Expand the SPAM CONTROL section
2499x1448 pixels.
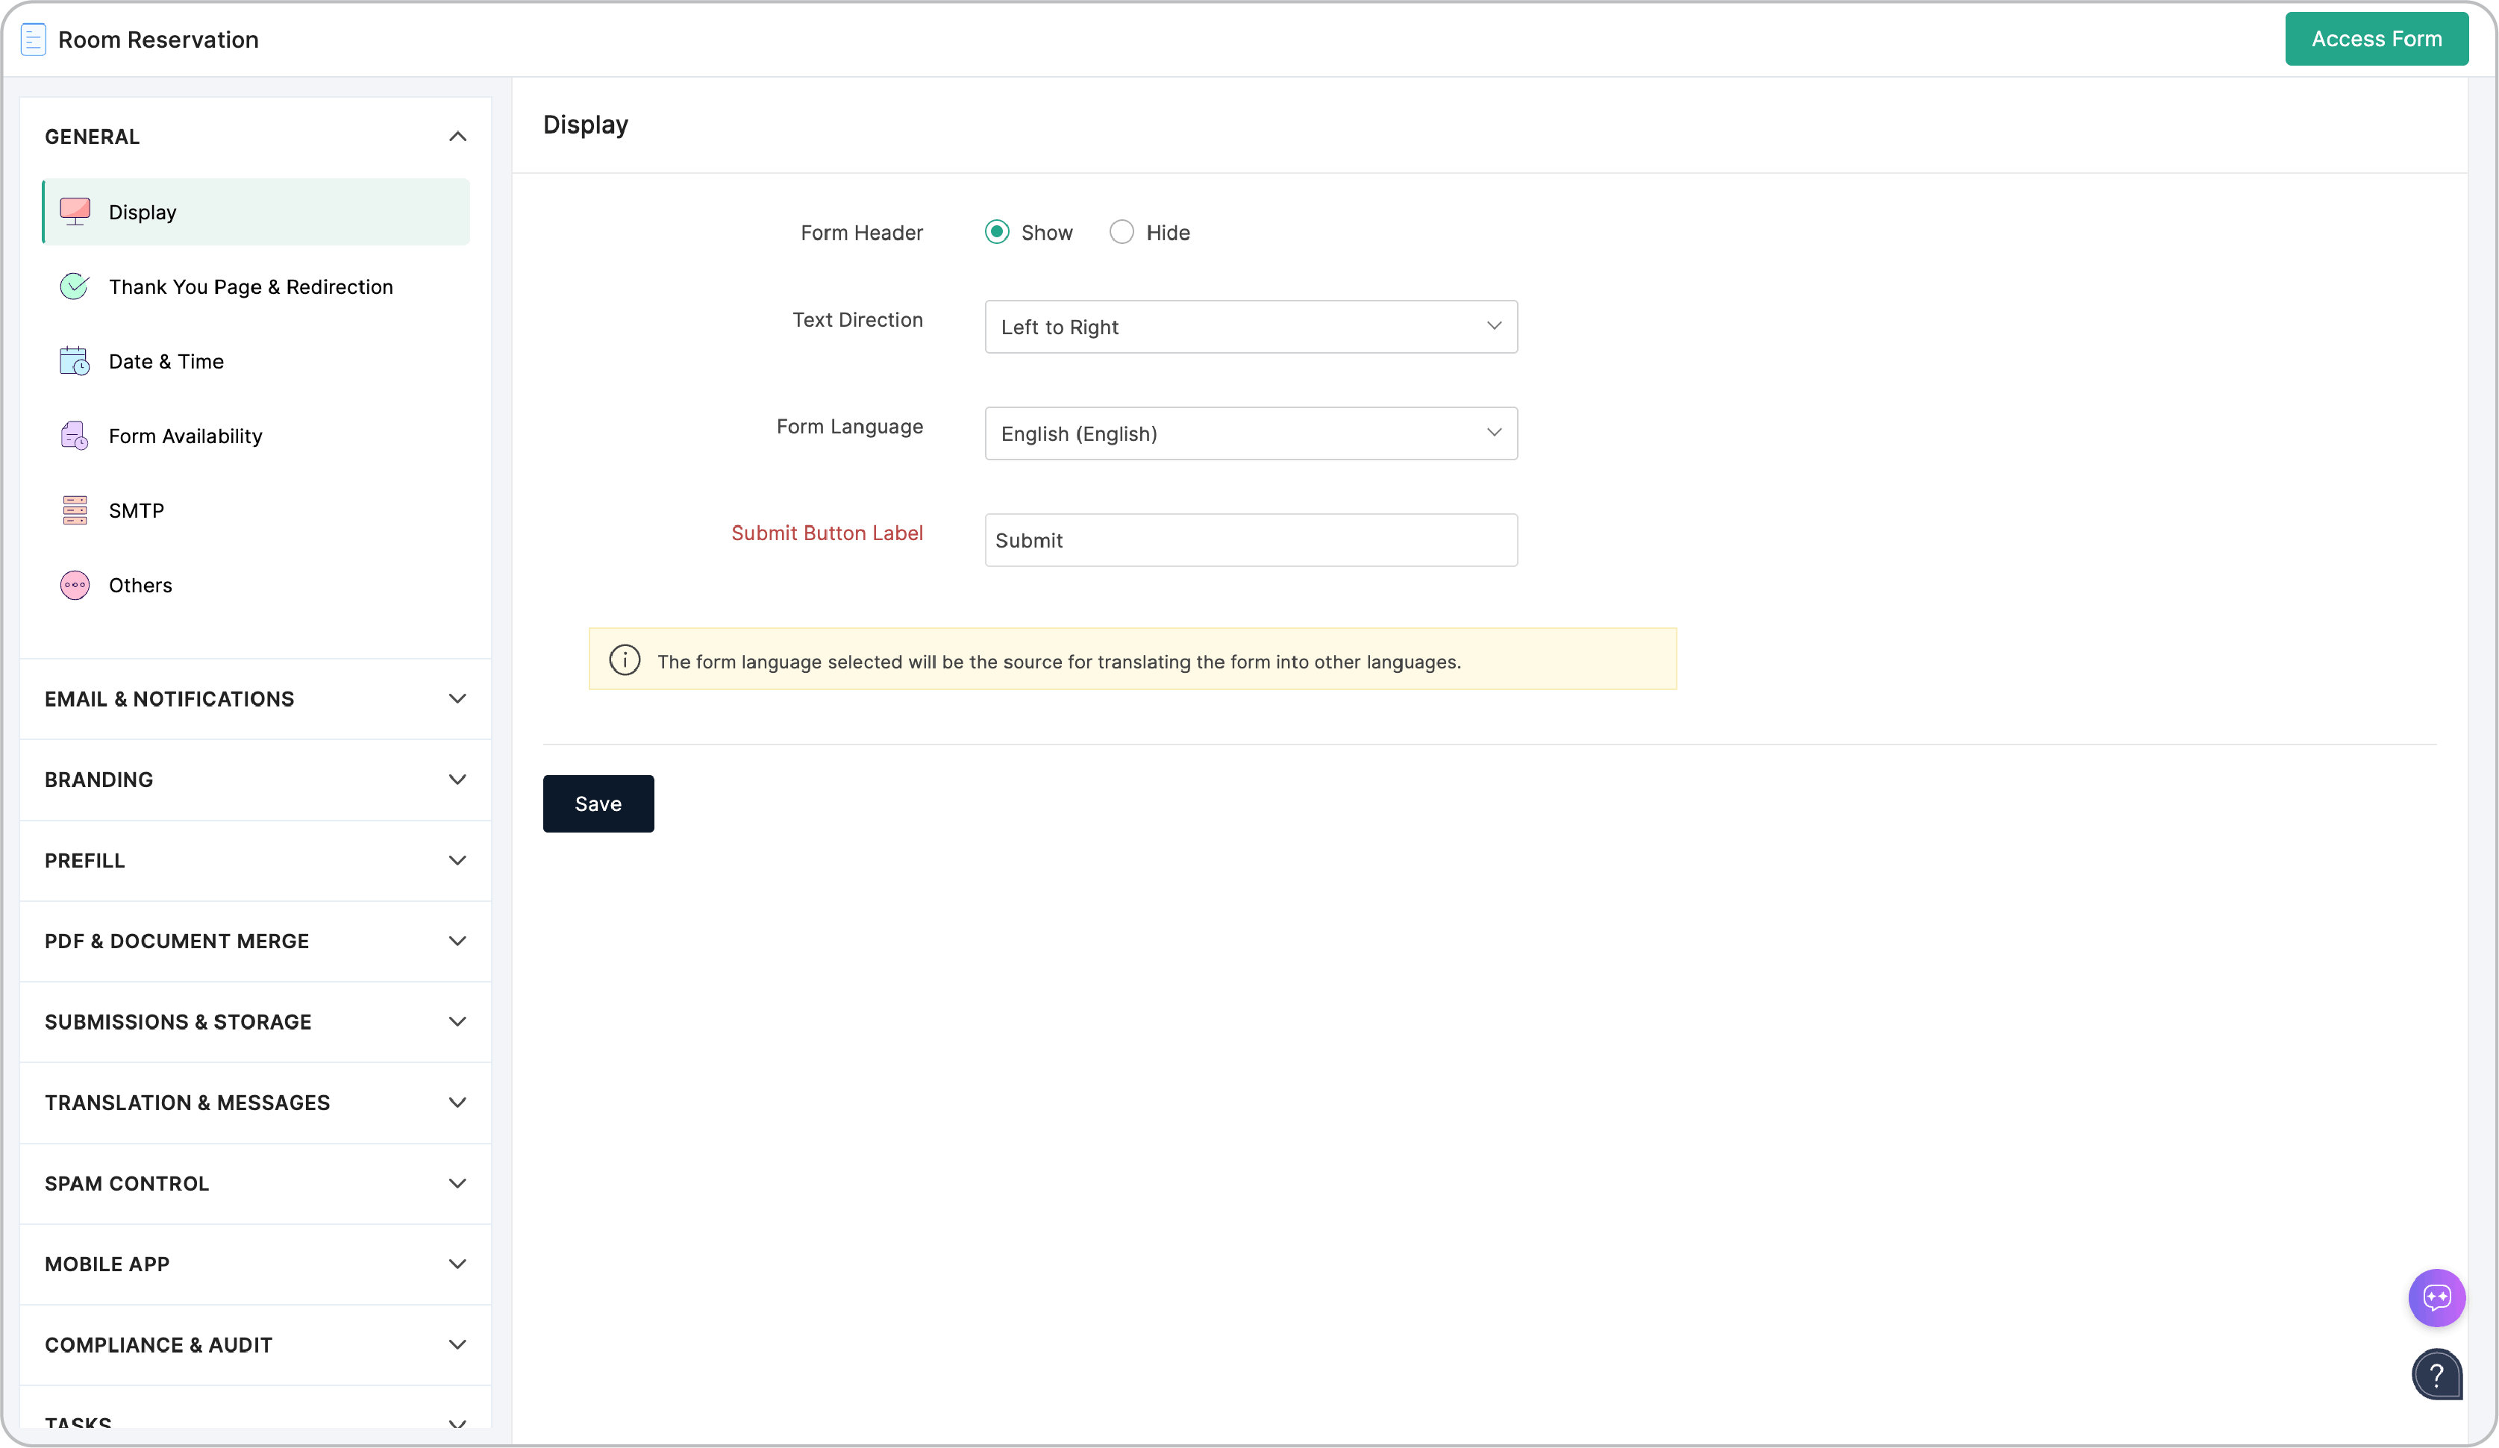point(456,1183)
